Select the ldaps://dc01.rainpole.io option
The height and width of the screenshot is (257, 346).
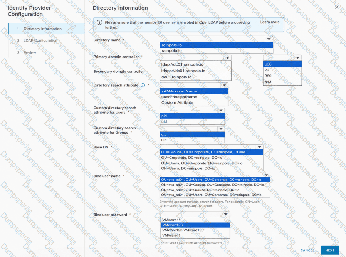(183, 71)
